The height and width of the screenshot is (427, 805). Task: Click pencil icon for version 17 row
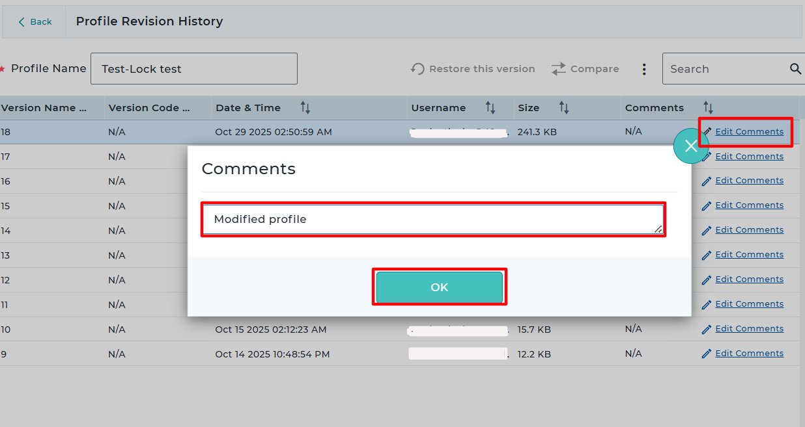click(707, 157)
